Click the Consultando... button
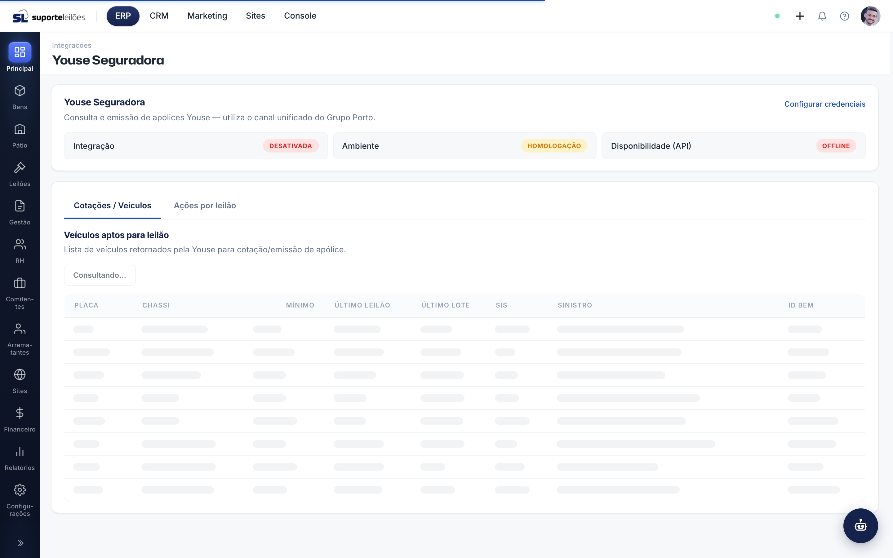Screen dimensions: 893x558 point(100,275)
